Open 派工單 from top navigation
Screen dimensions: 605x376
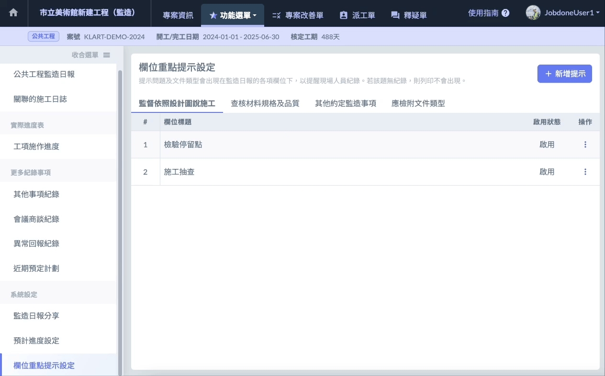pyautogui.click(x=357, y=15)
